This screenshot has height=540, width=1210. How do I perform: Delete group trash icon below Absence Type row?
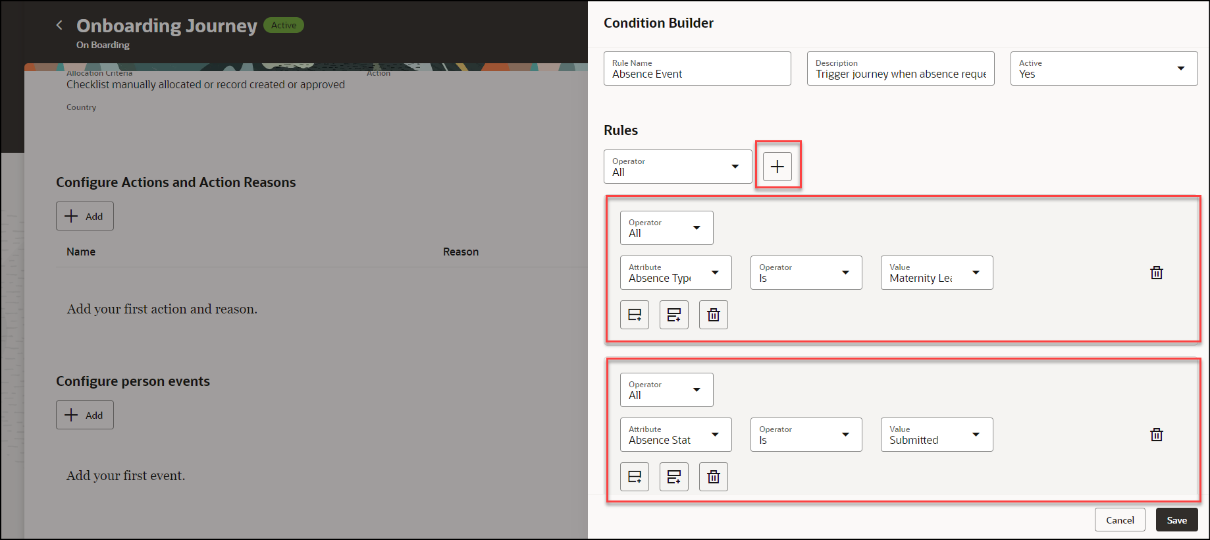[714, 315]
